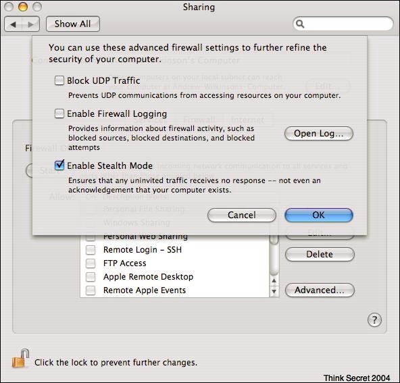Screen dimensions: 400x383
Task: Tick the Remote Apple Events checkbox
Action: 91,290
